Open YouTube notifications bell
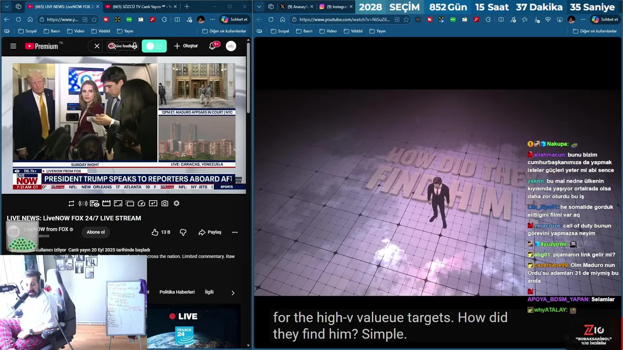Screen dimensions: 623x350 click(212, 46)
